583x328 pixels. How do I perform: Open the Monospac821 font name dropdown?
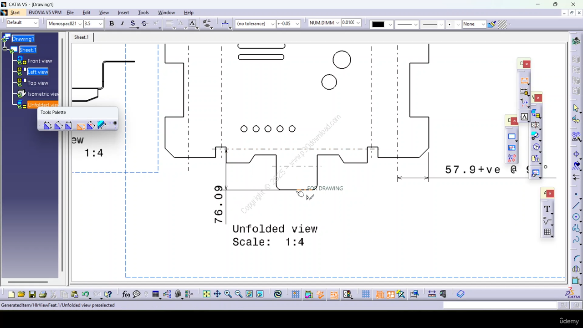pos(80,24)
